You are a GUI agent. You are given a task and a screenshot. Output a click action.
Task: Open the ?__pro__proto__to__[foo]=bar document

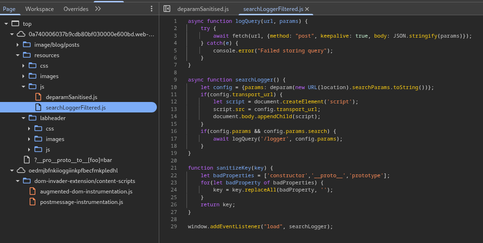pyautogui.click(x=73, y=160)
